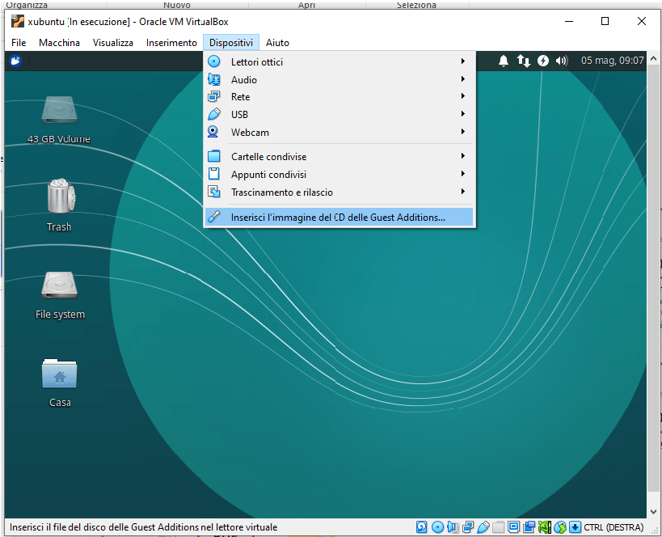The height and width of the screenshot is (537, 662).
Task: Select Inserisci l'immagine del CD delle Guest Additions
Action: click(x=338, y=218)
